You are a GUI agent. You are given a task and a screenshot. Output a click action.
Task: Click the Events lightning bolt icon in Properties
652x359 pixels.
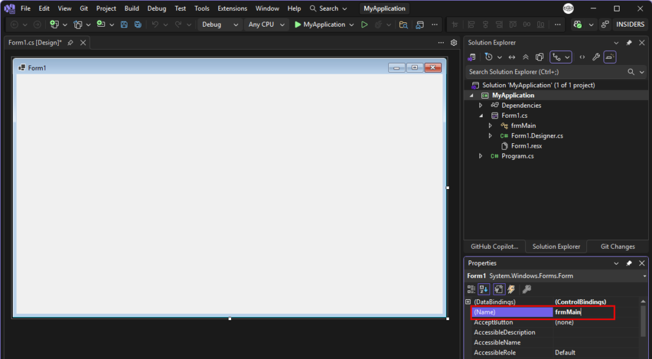coord(511,289)
